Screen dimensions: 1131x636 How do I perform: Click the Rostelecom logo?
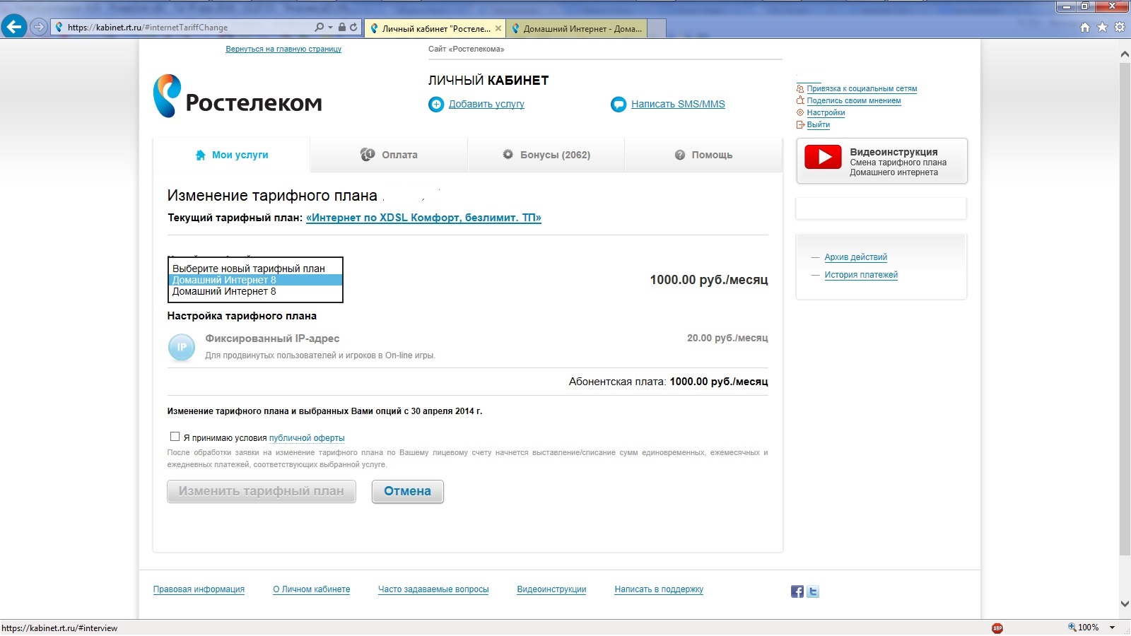(238, 97)
